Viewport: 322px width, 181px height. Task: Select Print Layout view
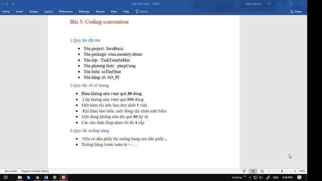tap(253, 171)
